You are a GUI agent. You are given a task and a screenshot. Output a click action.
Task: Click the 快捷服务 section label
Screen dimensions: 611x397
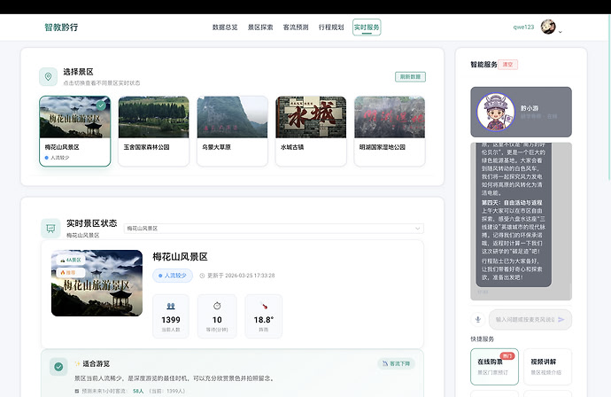coord(482,339)
